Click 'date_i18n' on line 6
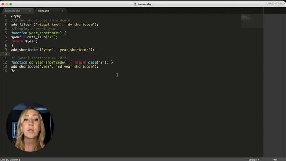 click(37, 37)
